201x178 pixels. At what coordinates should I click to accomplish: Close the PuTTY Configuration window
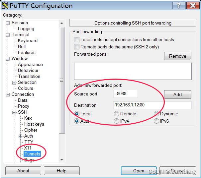pyautogui.click(x=193, y=6)
